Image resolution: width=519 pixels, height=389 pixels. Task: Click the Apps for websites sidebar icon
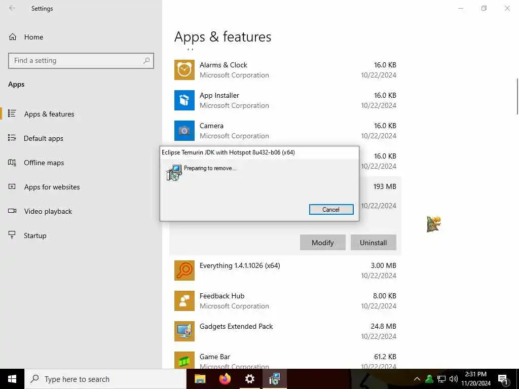(12, 186)
